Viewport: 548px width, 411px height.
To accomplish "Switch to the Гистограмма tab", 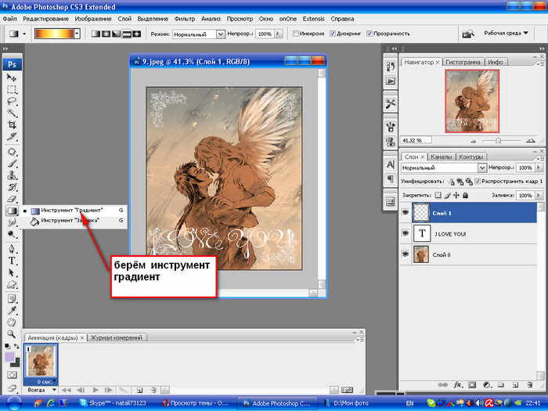I will tap(463, 62).
